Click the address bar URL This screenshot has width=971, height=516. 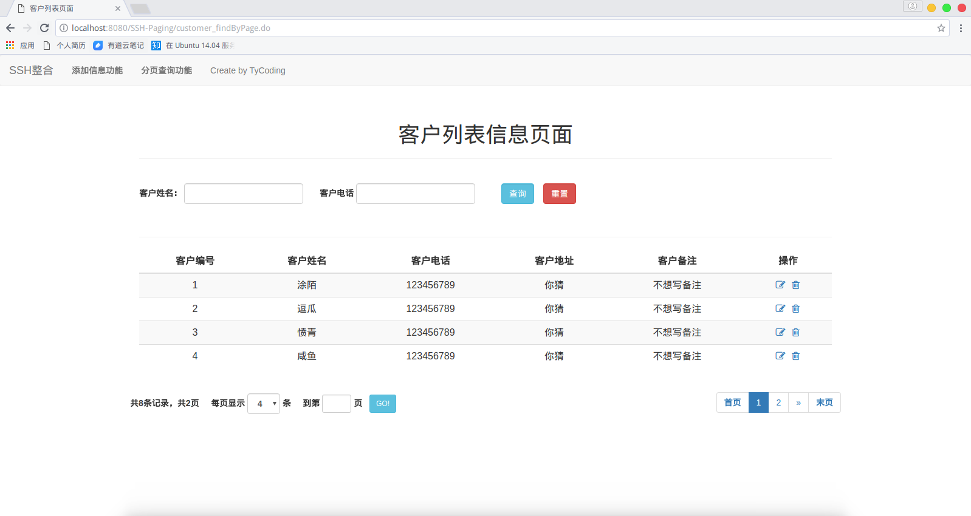[171, 28]
